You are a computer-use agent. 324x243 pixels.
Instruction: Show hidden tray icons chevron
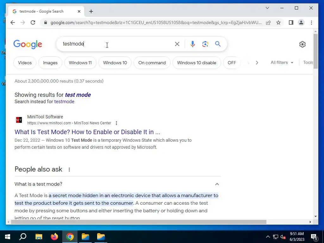268,237
